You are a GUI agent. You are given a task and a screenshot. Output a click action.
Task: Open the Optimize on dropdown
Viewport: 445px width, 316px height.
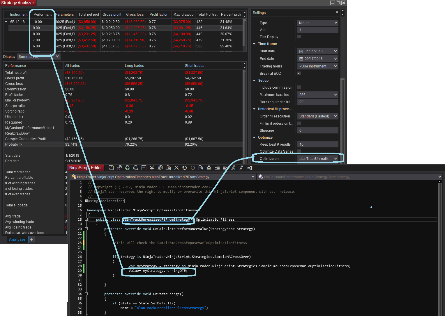pyautogui.click(x=318, y=159)
